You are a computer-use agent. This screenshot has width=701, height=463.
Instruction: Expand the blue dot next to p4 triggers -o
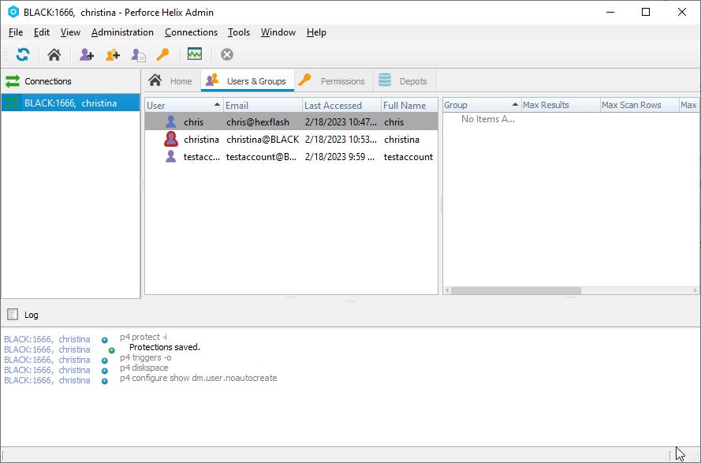coord(104,360)
